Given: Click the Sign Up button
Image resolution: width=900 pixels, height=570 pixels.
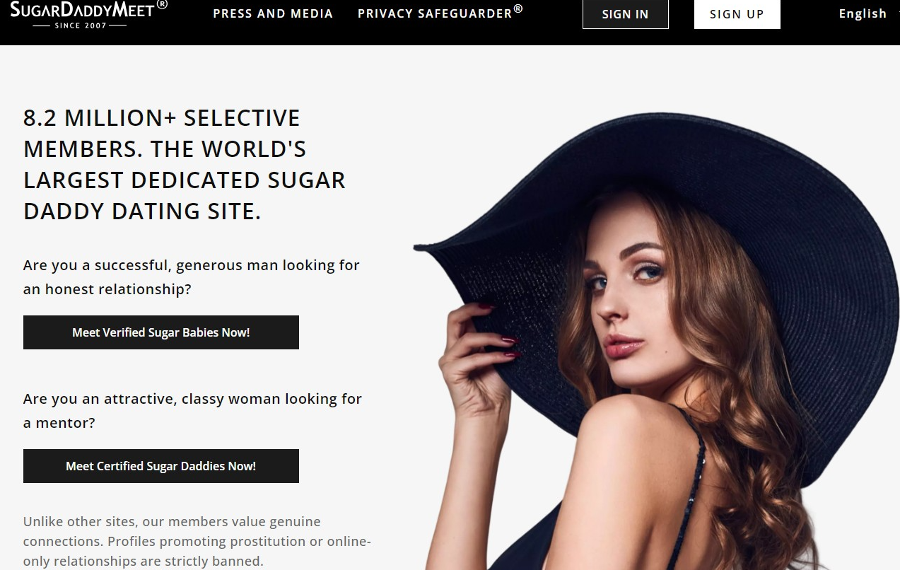Looking at the screenshot, I should point(737,14).
